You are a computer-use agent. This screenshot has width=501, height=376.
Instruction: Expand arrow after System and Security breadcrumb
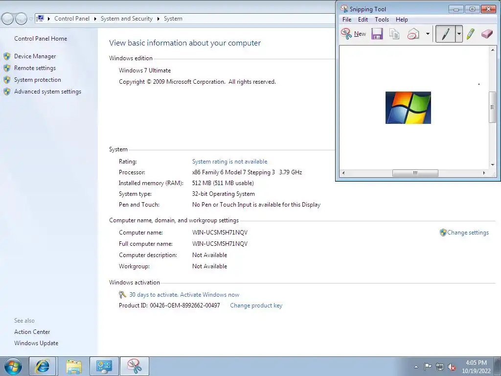click(158, 19)
